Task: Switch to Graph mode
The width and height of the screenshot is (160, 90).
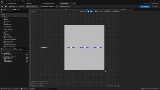Action: [x=155, y=6]
